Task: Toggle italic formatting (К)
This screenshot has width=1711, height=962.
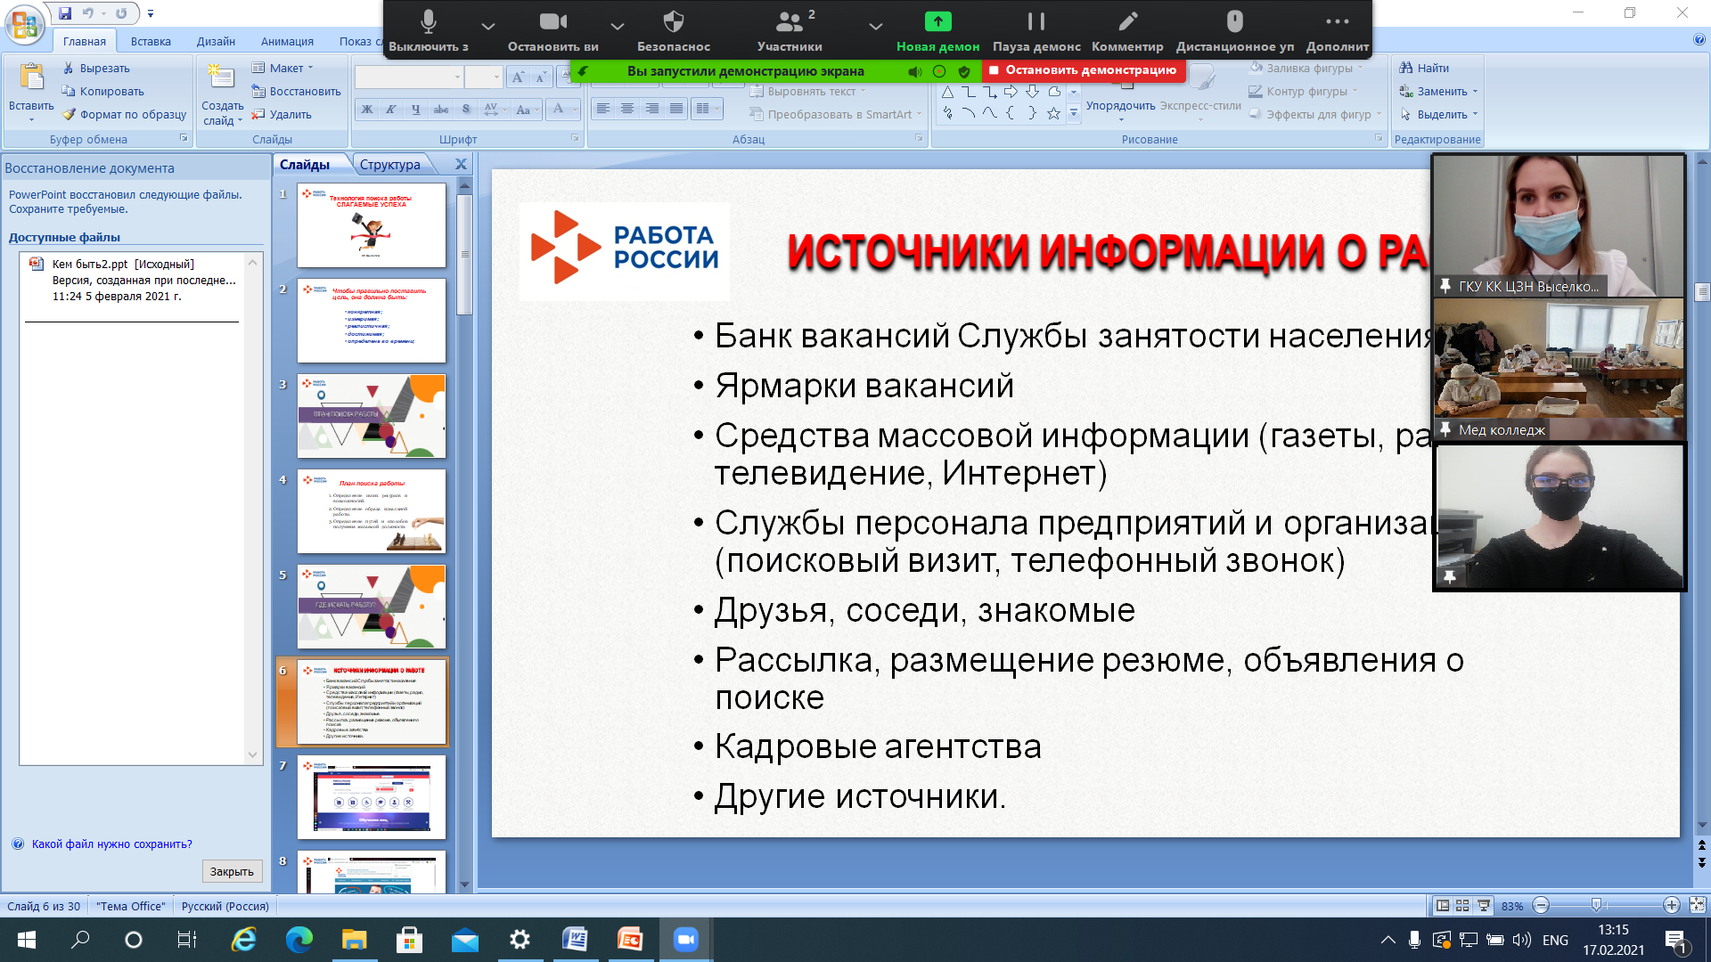Action: tap(391, 110)
